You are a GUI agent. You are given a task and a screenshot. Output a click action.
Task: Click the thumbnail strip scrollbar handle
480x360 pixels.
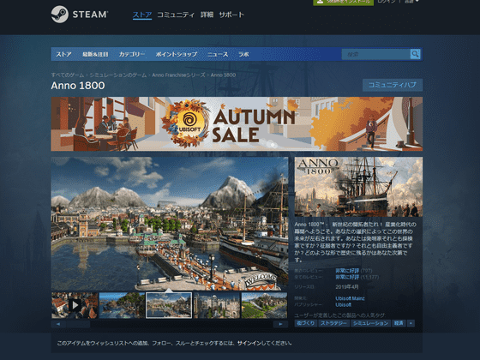click(78, 324)
